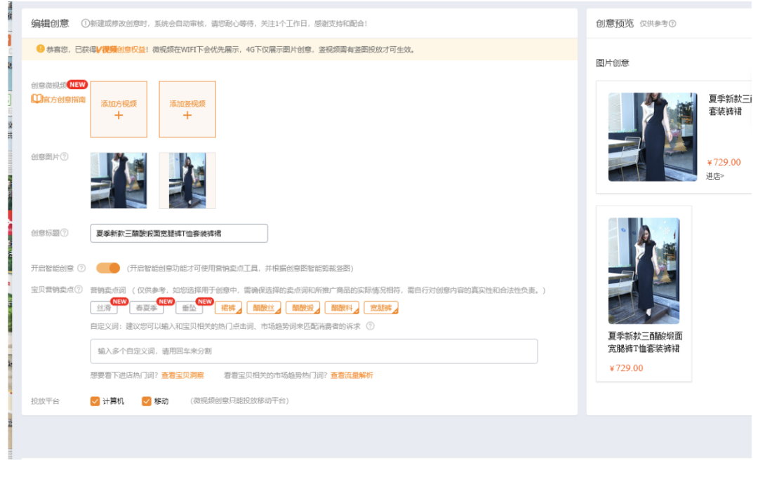Uncheck the 移动 platform checkbox
The height and width of the screenshot is (477, 758).
(146, 401)
